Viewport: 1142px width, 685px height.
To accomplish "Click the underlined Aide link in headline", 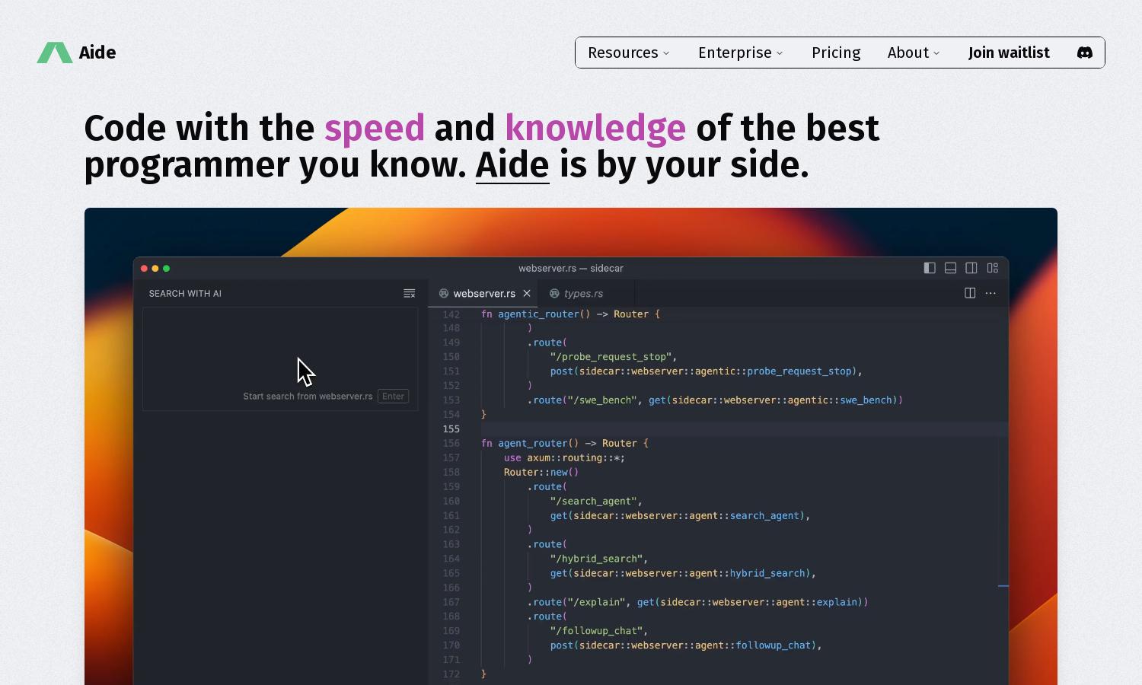I will click(x=512, y=164).
